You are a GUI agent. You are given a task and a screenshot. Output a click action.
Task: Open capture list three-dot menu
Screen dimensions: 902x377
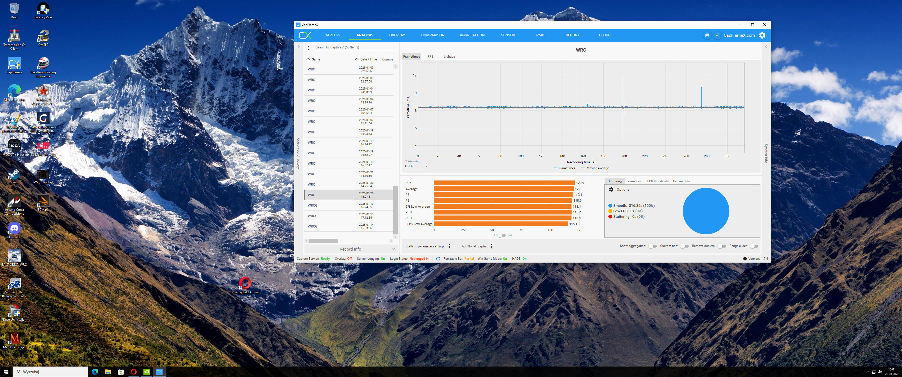[x=308, y=48]
